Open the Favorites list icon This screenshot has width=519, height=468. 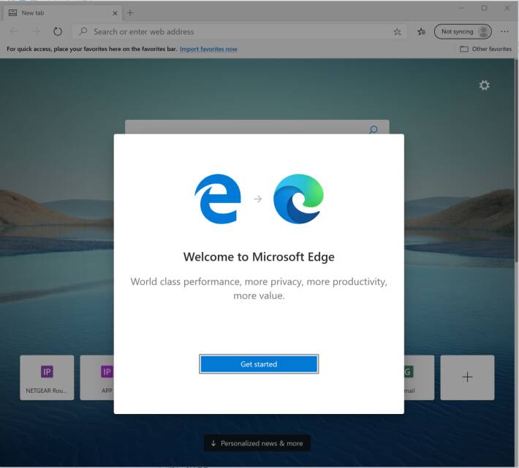point(421,31)
